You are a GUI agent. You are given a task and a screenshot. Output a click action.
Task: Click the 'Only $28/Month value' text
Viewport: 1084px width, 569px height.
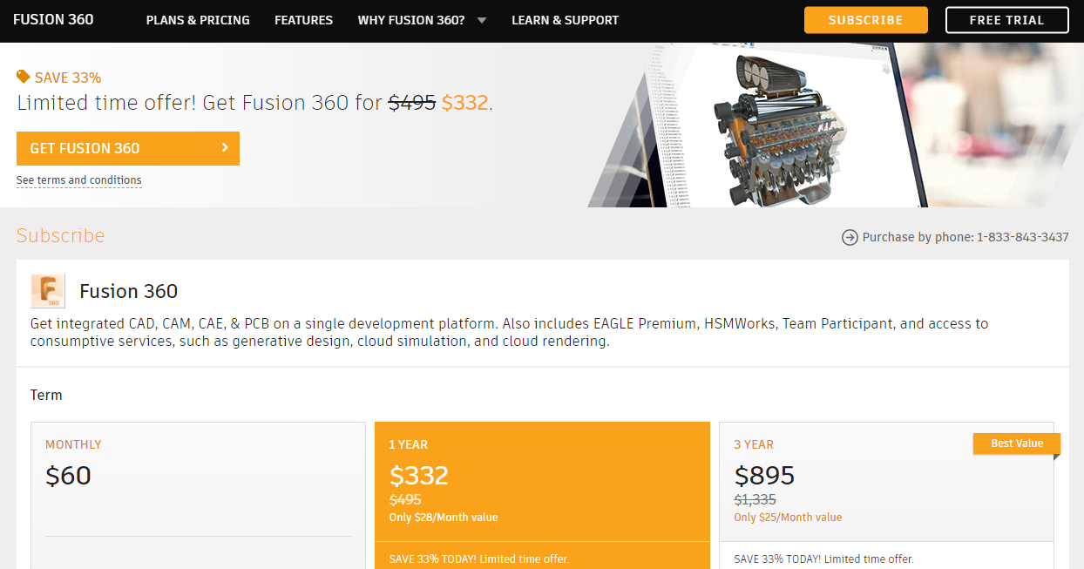click(x=444, y=518)
